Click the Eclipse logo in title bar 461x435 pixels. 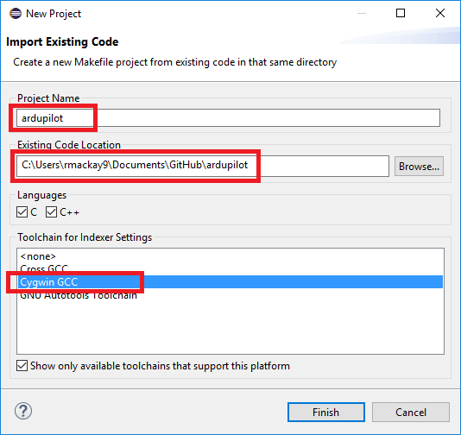tap(16, 14)
